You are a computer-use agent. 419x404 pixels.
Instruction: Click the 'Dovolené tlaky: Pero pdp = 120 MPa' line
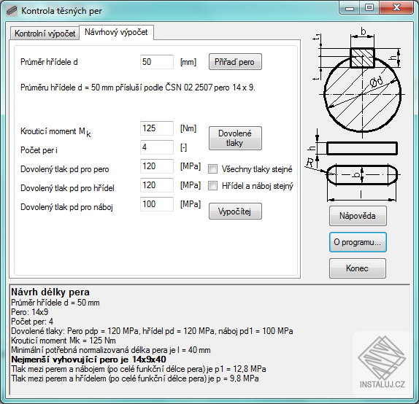[x=152, y=331]
